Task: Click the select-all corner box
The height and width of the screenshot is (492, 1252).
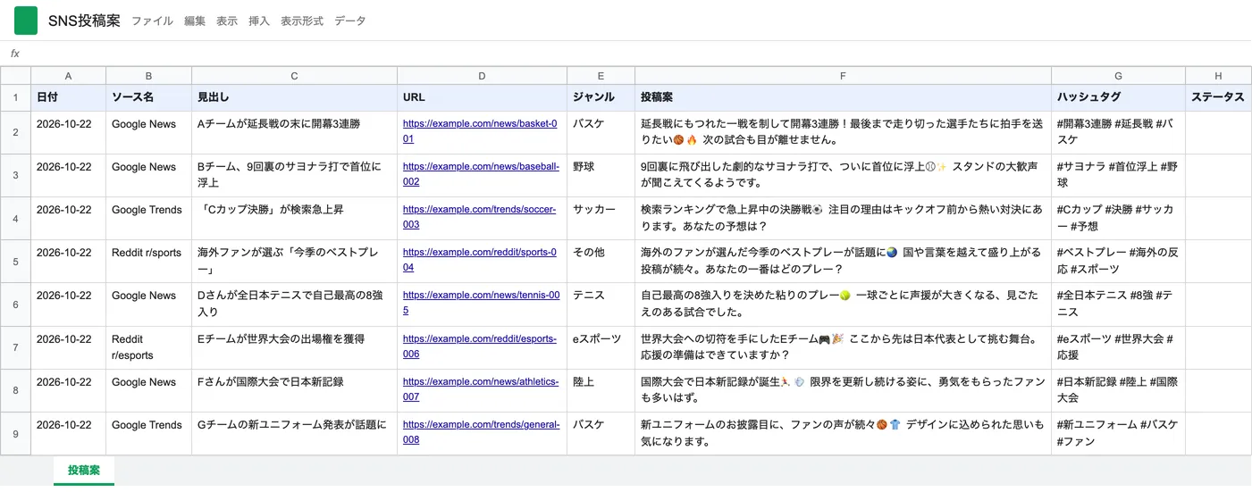Action: coord(15,76)
